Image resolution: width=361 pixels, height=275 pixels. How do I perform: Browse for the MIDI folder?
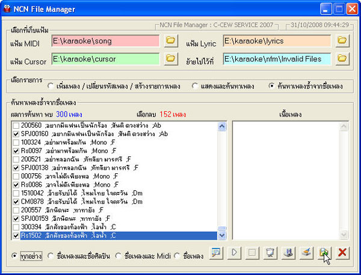coord(171,40)
